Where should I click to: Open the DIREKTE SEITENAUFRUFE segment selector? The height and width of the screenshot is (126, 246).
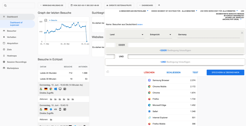coord(119,5)
